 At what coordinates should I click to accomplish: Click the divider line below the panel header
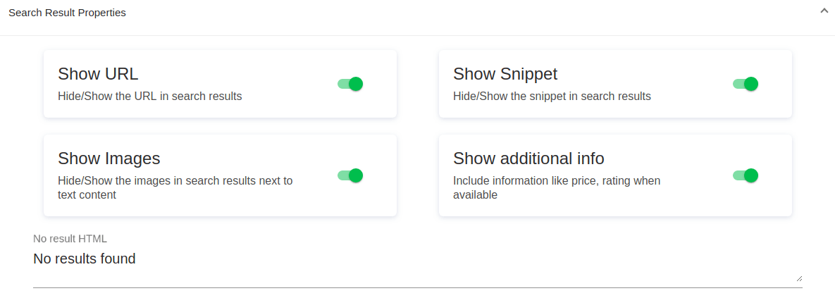[417, 35]
